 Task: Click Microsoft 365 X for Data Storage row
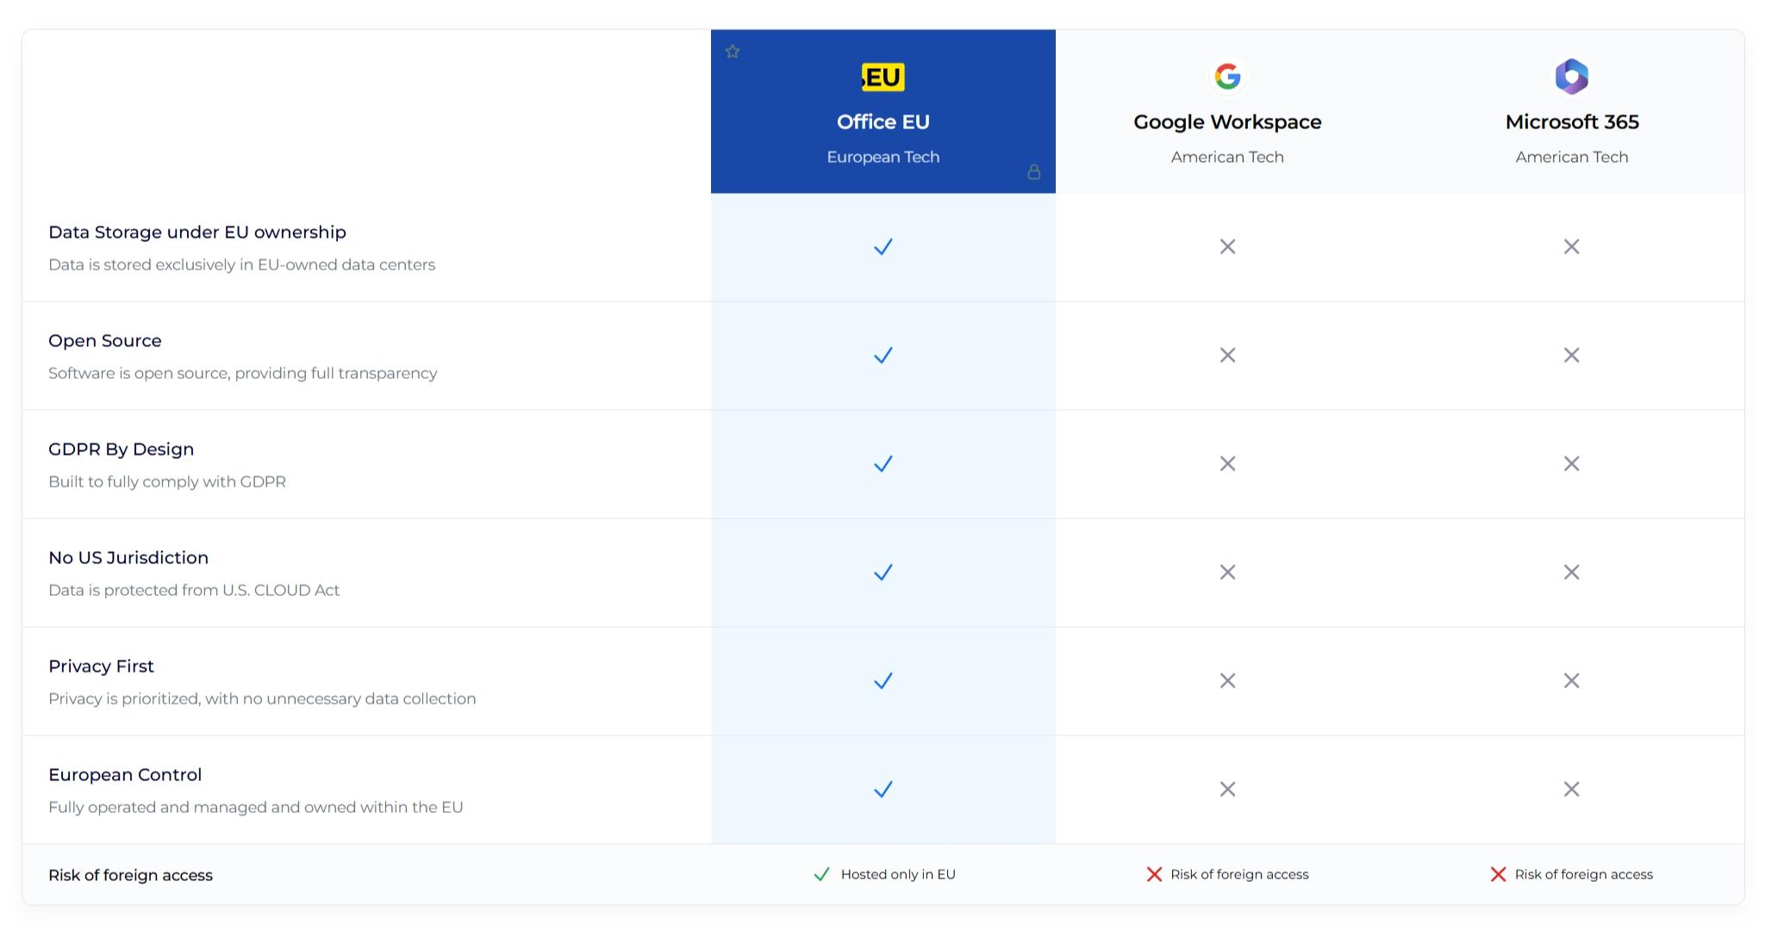1571,247
